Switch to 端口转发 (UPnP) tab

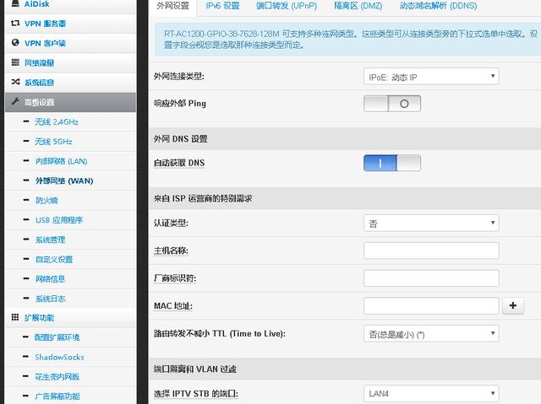pos(287,6)
